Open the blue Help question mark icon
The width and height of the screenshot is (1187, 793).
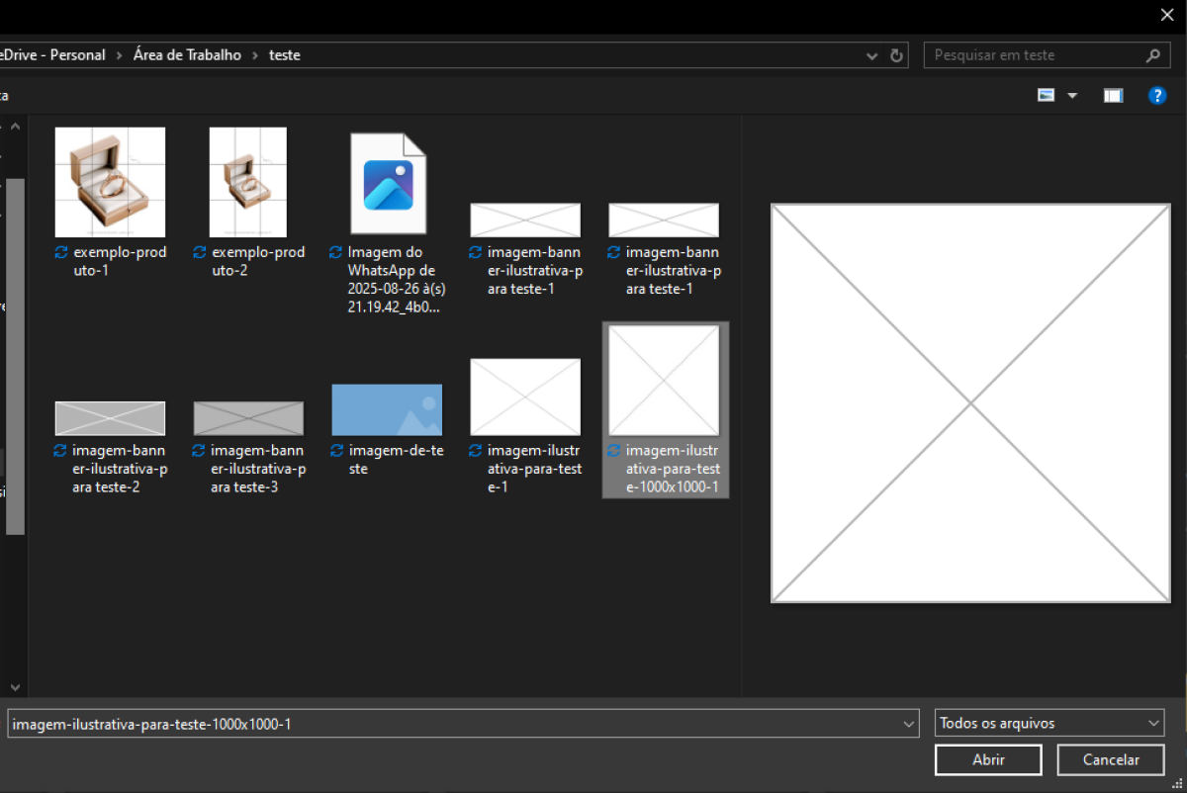[1156, 96]
